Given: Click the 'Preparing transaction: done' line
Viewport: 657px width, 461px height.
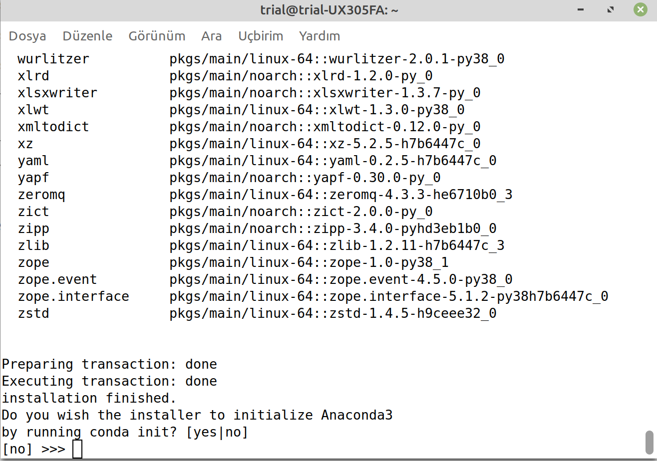Looking at the screenshot, I should click(x=109, y=364).
